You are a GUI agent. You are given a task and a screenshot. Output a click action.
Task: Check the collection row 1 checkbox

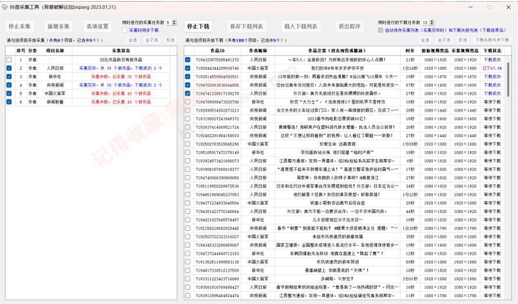[9, 60]
